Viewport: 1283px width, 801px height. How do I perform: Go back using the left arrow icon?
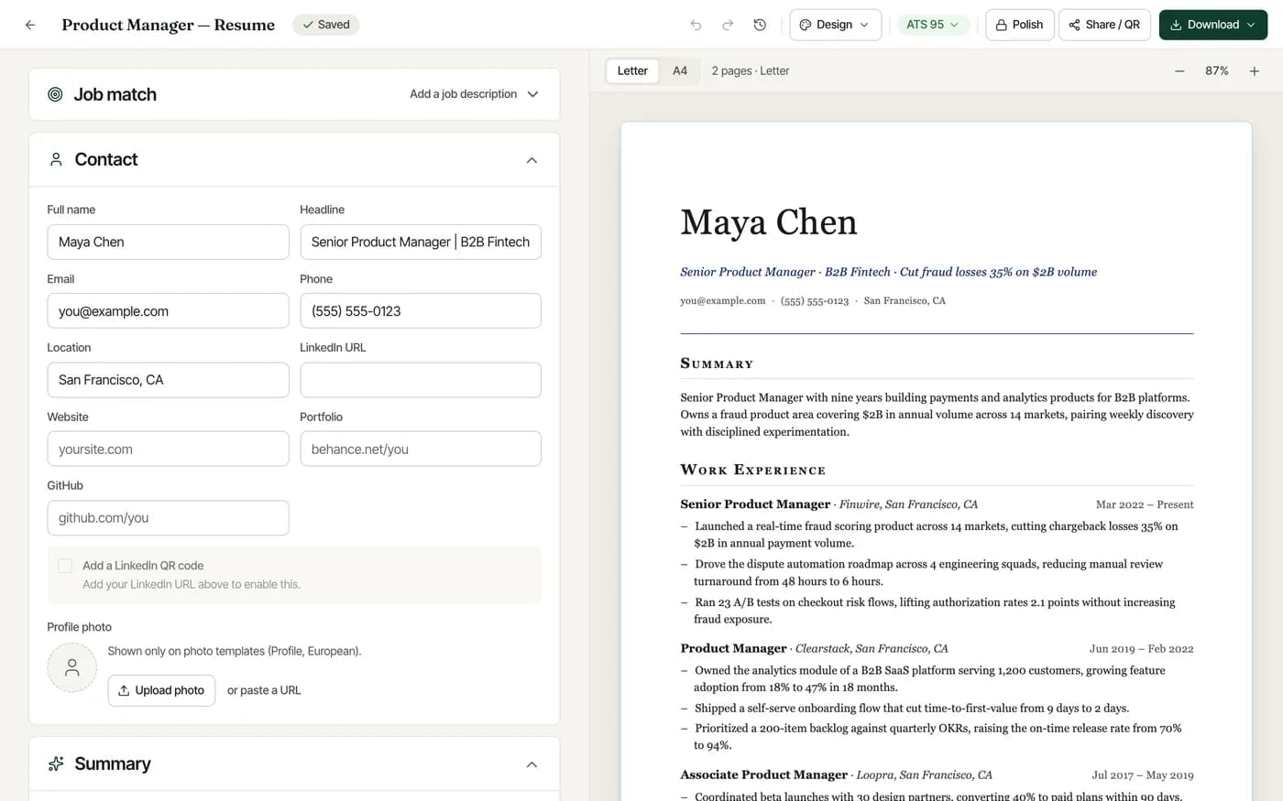click(x=30, y=25)
